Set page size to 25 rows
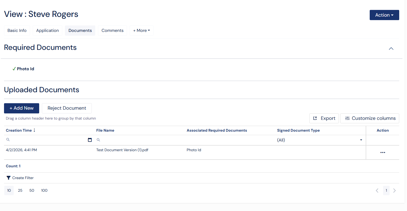The image size is (407, 211). coord(20,191)
